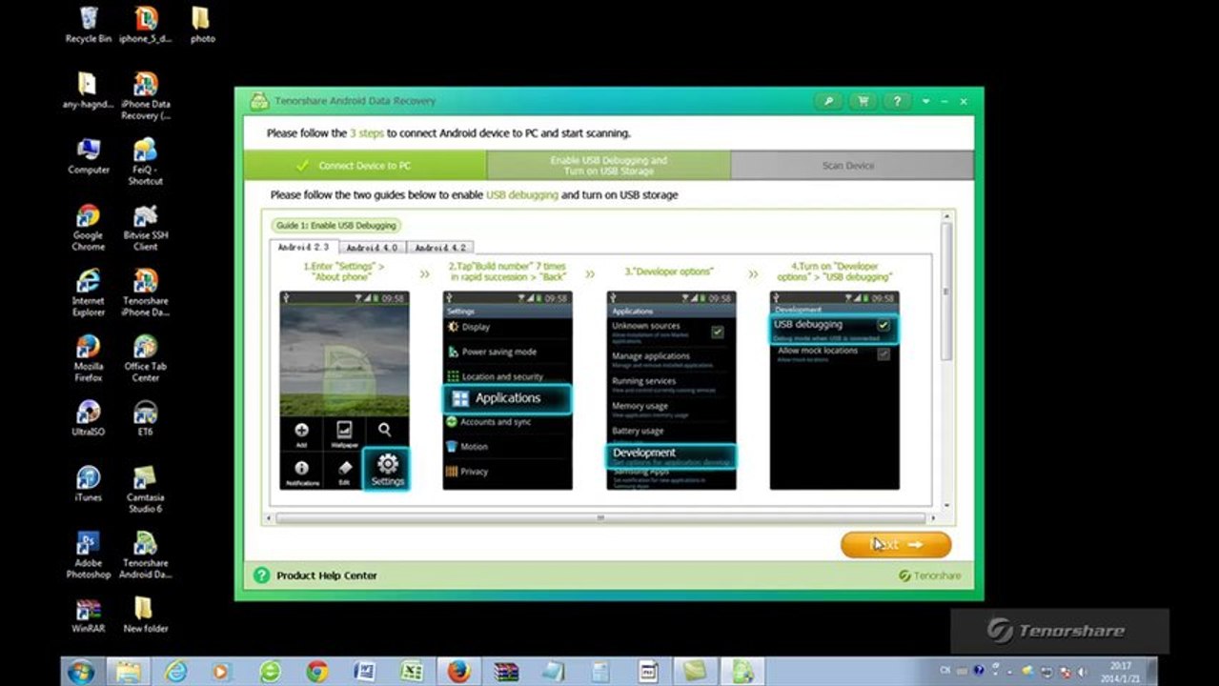Click the key register icon in title bar
The image size is (1219, 686).
tap(828, 101)
